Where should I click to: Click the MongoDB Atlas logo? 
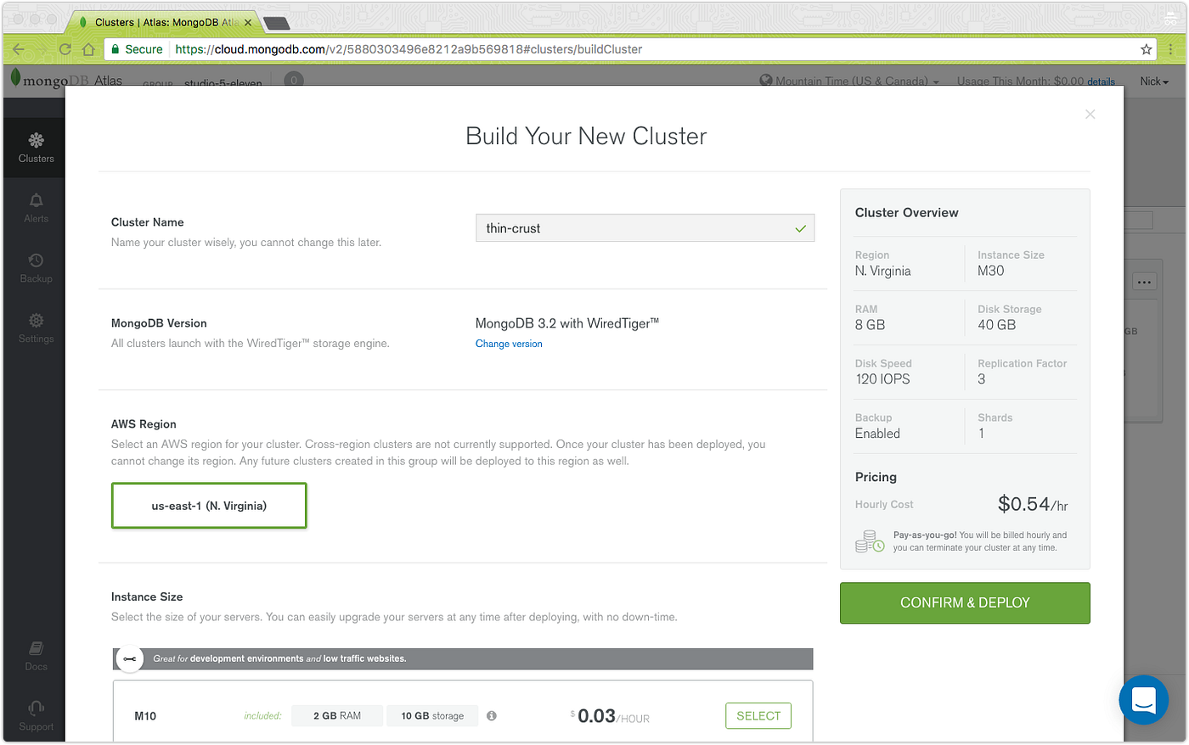(66, 80)
